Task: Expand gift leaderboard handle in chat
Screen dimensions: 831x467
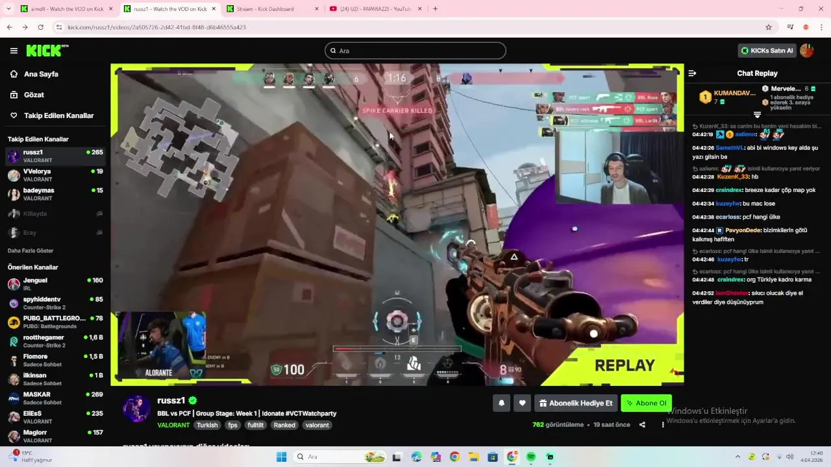Action: (757, 115)
